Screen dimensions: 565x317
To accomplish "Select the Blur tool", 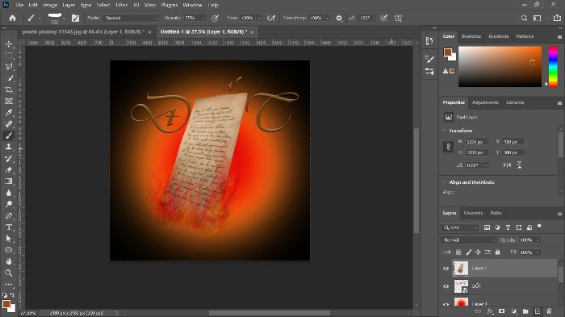I will point(9,193).
